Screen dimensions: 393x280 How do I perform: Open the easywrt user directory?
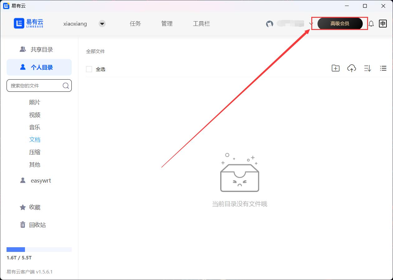[36, 180]
